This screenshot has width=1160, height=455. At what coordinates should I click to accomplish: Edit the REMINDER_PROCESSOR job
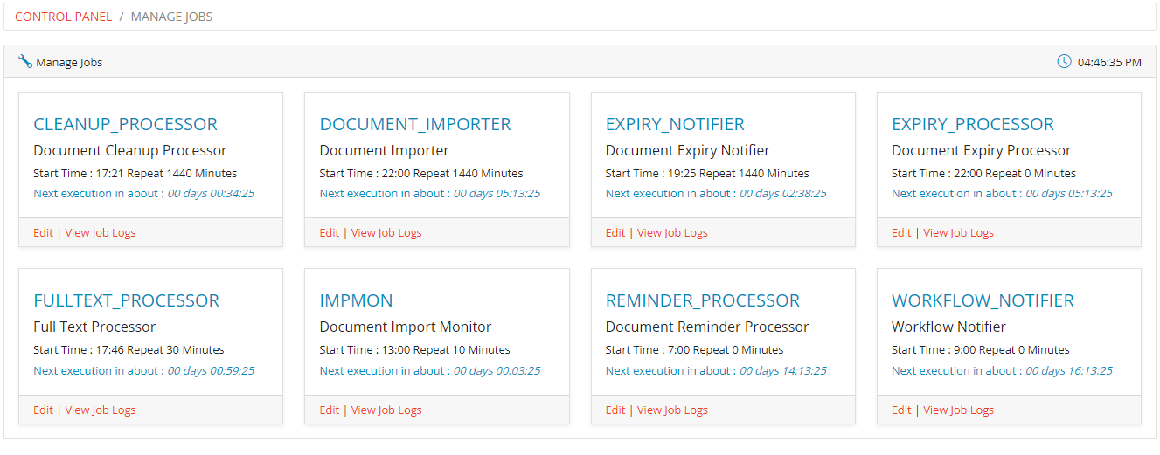tap(615, 410)
